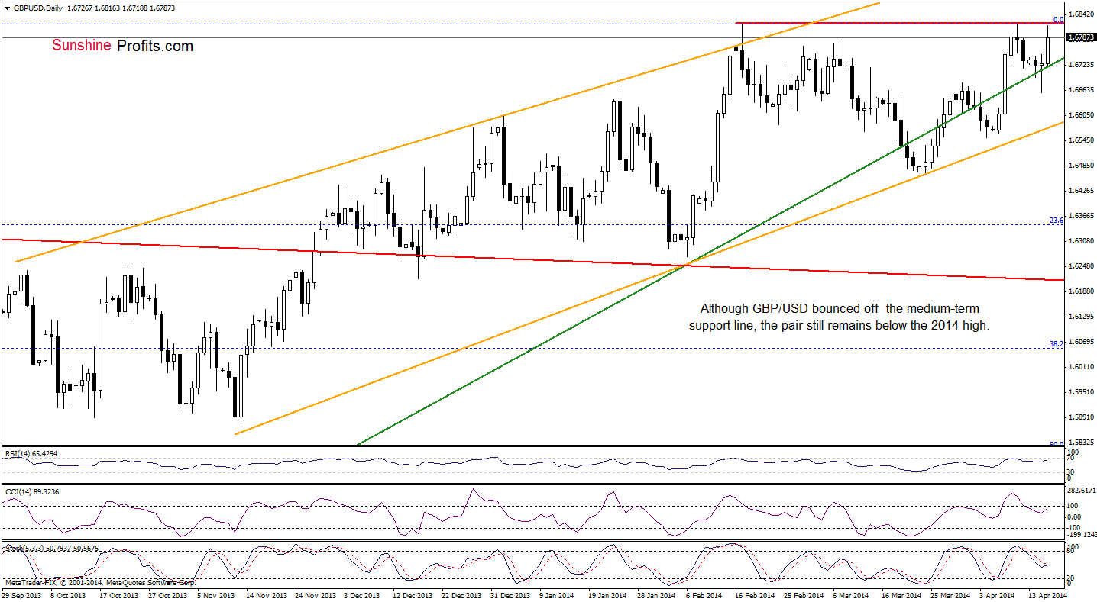Click the current price tag 1.67873
Image resolution: width=1097 pixels, height=602 pixels.
click(1080, 37)
